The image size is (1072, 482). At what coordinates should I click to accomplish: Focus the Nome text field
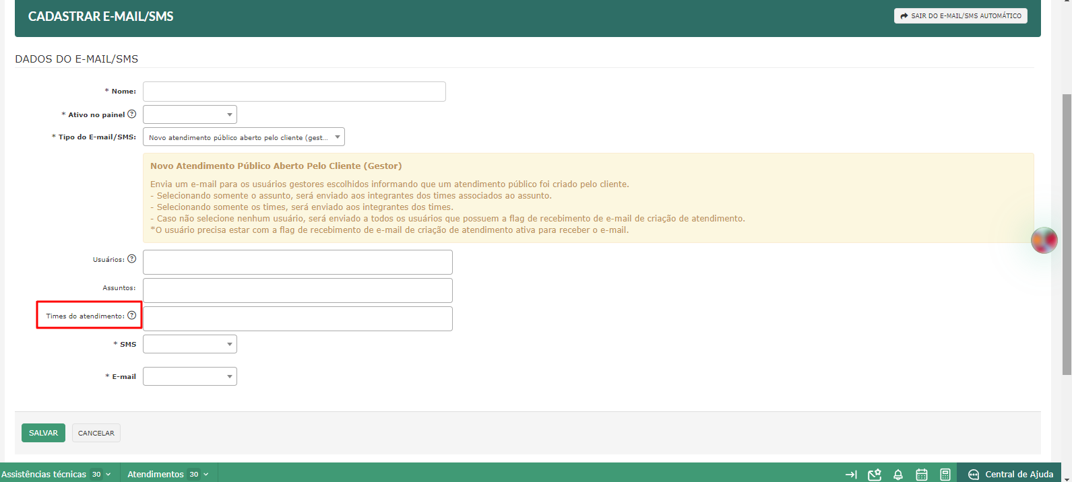click(x=294, y=92)
